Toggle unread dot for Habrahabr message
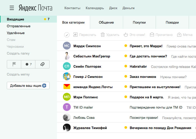 (126, 66)
